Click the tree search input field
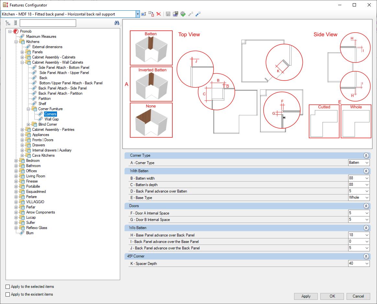Screen dimensions: 377x304 48,23
